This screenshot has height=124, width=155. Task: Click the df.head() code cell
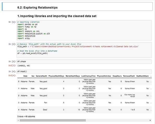(84, 71)
